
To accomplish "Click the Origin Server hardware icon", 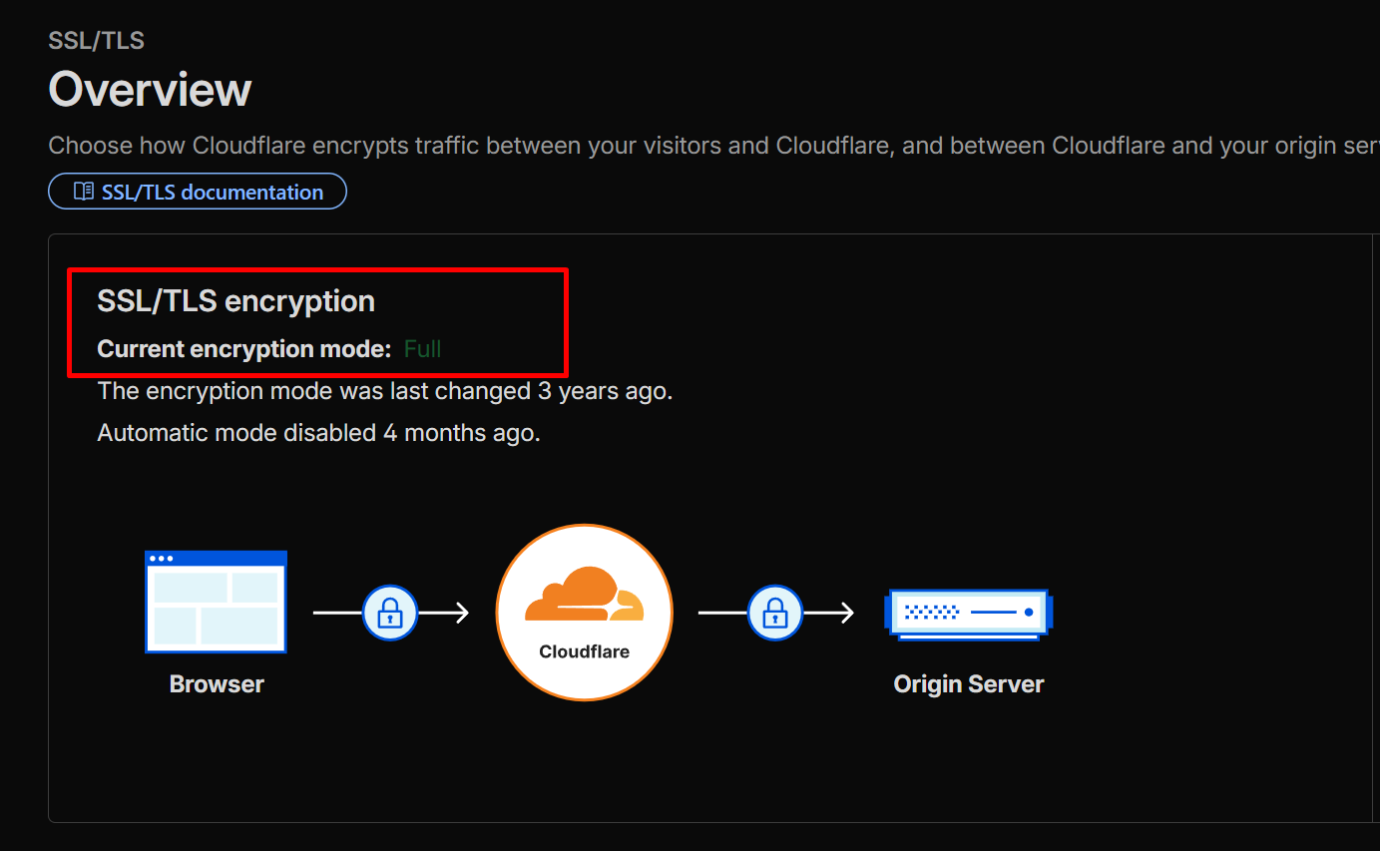I will pos(968,614).
